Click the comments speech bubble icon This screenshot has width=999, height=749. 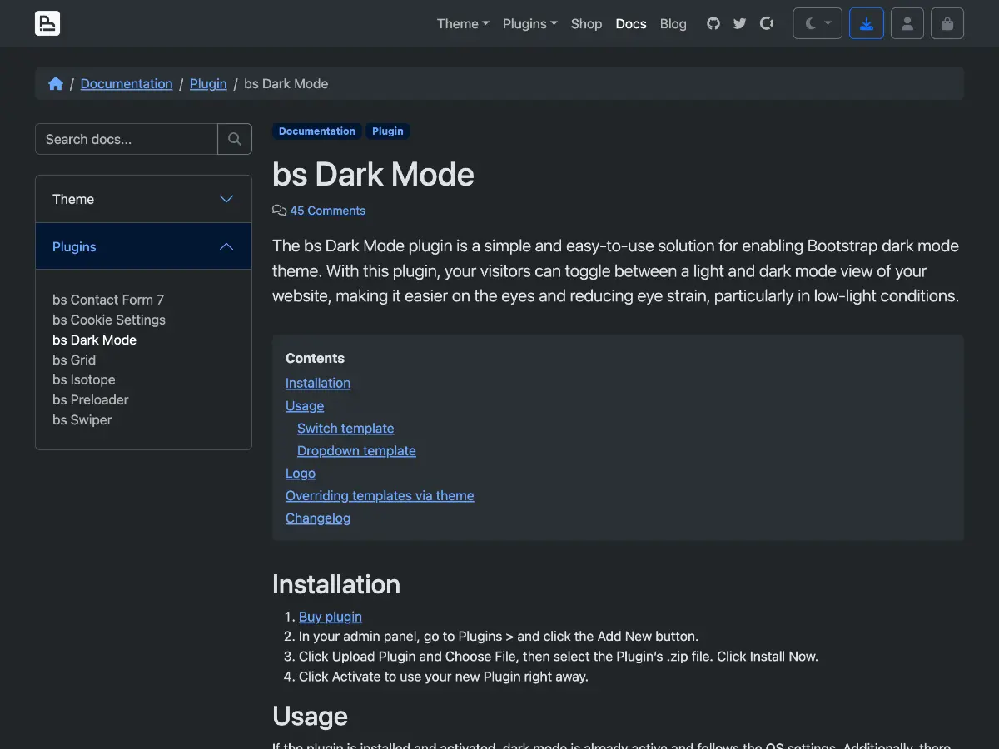280,211
